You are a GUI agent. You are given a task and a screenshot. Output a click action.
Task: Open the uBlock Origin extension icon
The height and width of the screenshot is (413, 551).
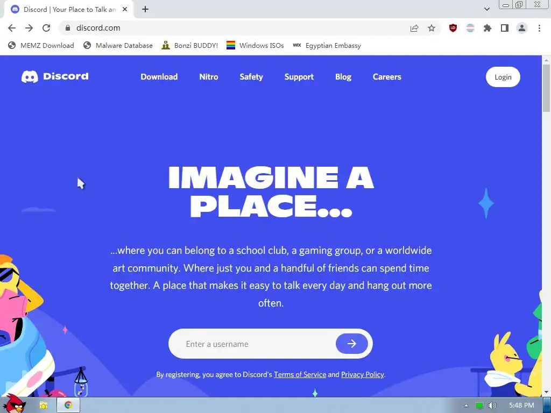coord(453,28)
